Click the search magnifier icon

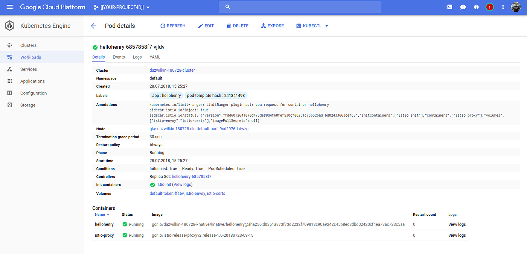[x=227, y=7]
